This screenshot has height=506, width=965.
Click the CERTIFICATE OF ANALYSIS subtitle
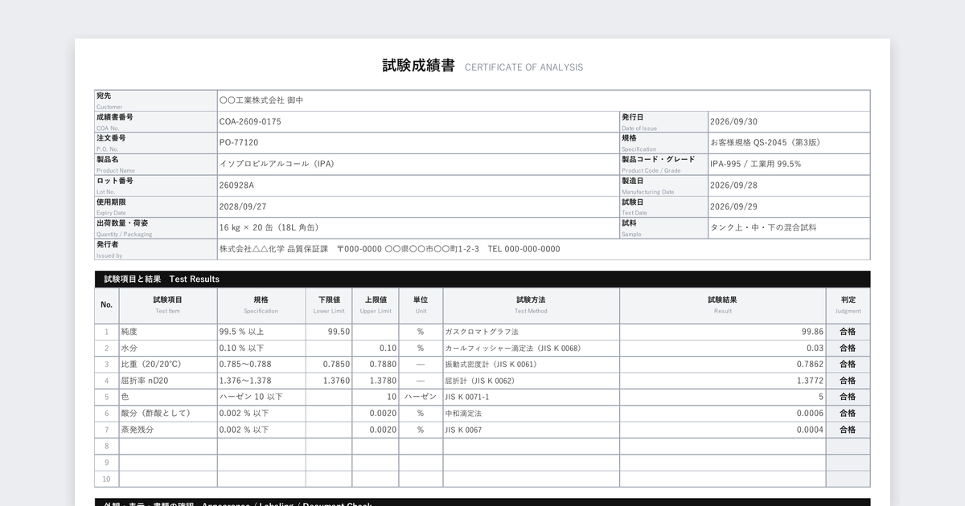[x=524, y=67]
